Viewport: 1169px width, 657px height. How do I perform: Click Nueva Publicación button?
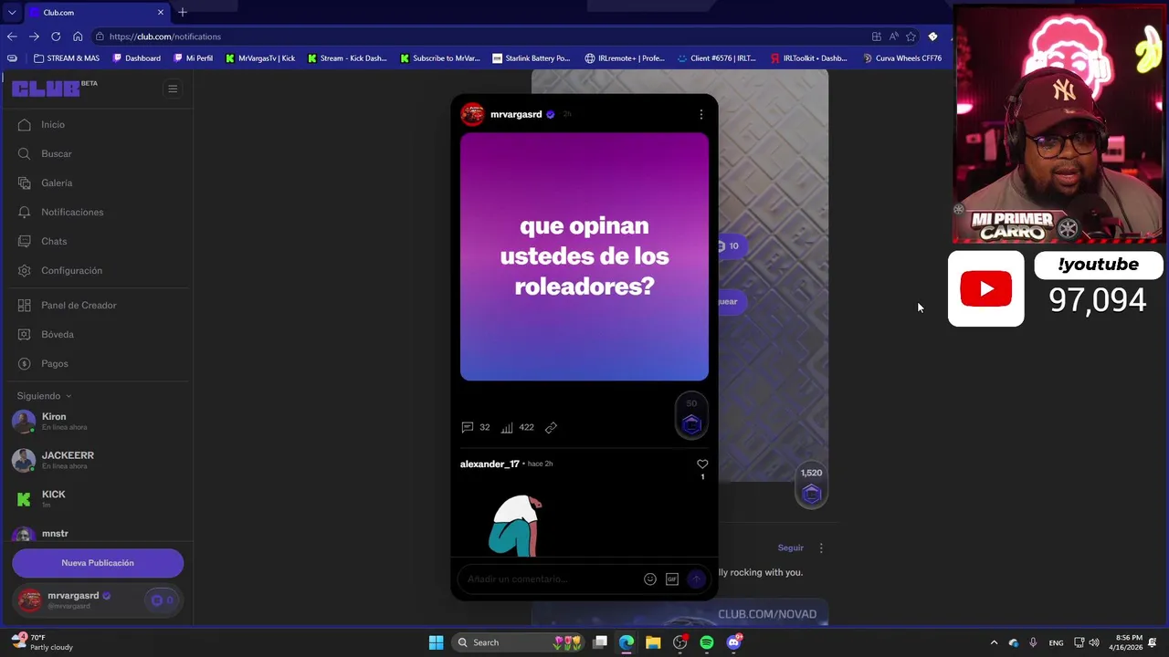coord(98,563)
